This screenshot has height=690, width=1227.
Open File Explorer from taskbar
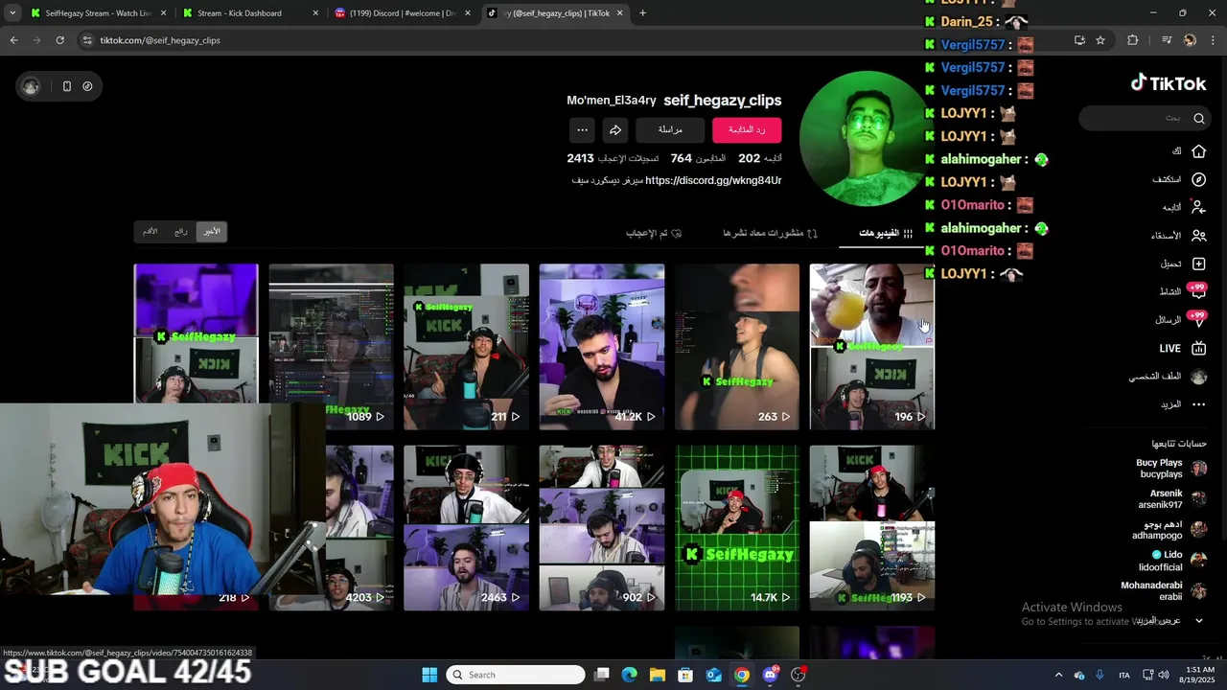[657, 675]
